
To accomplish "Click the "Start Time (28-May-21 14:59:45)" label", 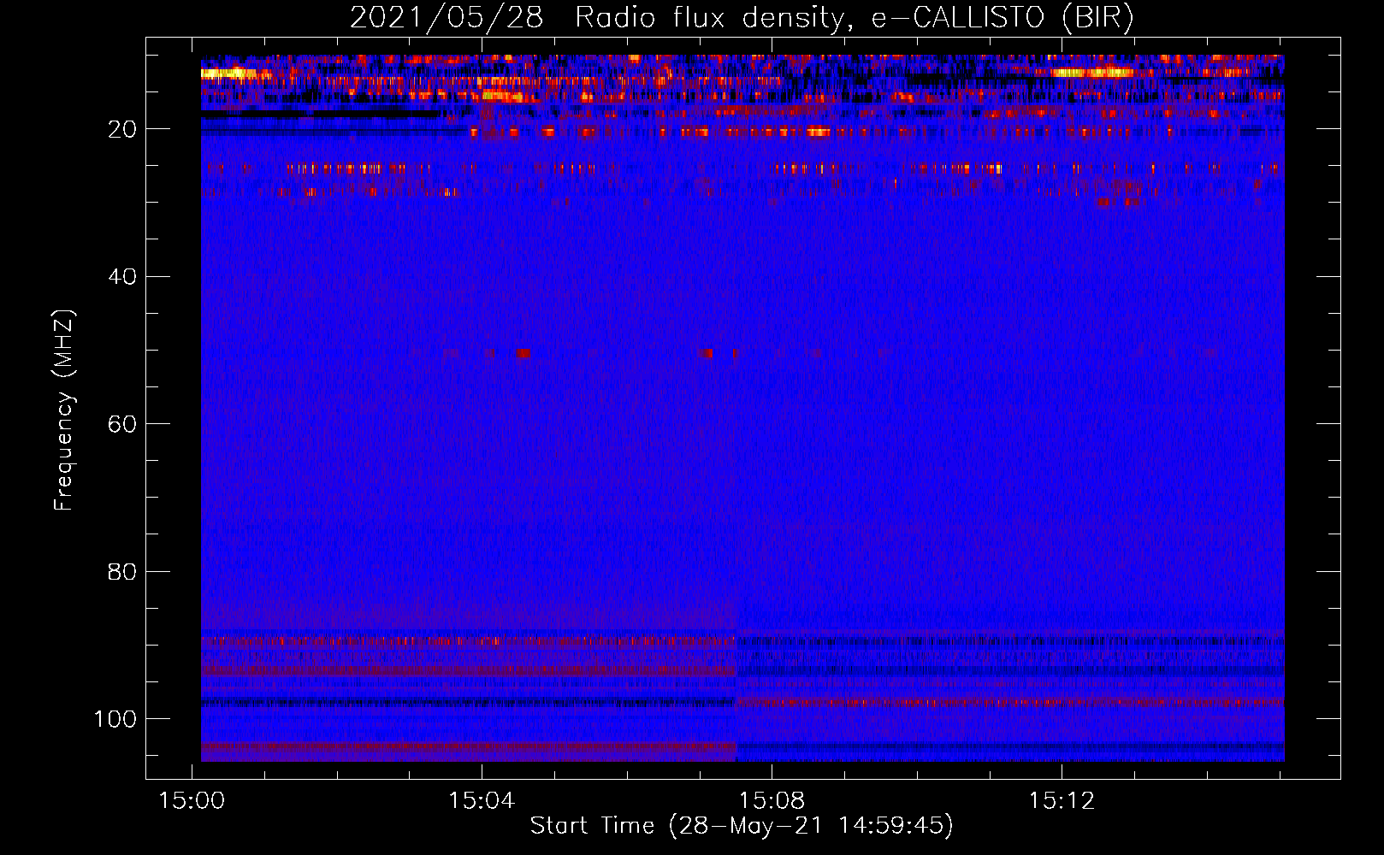I will click(x=742, y=826).
